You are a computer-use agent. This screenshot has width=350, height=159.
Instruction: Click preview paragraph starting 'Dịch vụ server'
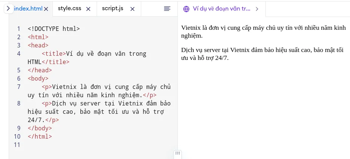tap(262, 54)
